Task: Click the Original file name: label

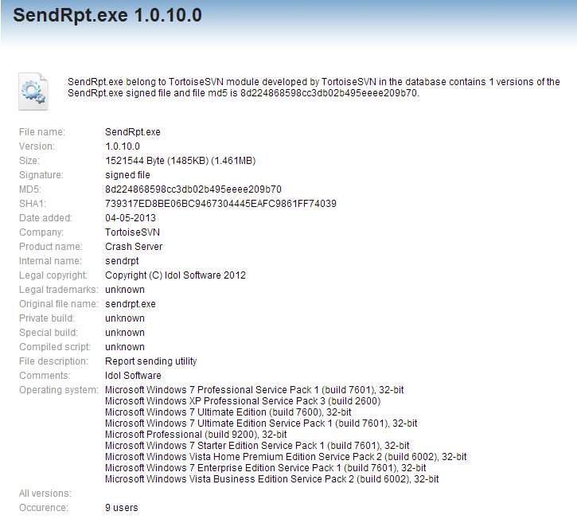Action: (59, 304)
